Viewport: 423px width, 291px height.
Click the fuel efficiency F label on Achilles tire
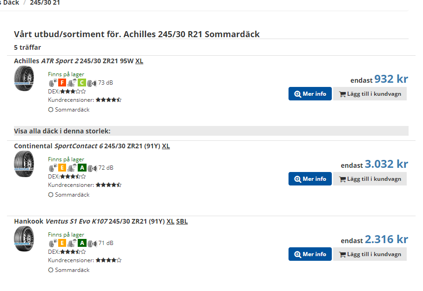click(x=62, y=83)
